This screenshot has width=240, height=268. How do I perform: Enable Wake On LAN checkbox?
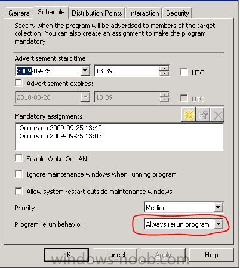tap(19, 158)
